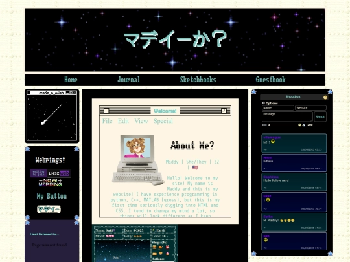The width and height of the screenshot is (350, 262).
Task: Click the マディーか? banner title
Action: pos(176,39)
